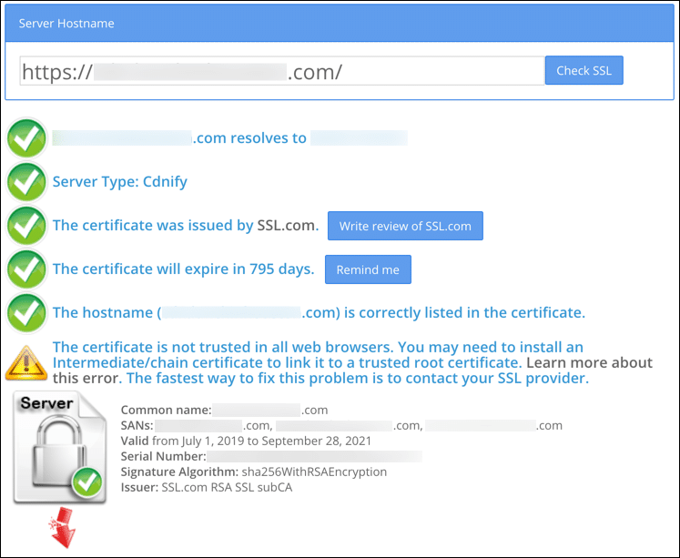Click the red broken chain arrow
This screenshot has height=558, width=680.
click(x=63, y=531)
